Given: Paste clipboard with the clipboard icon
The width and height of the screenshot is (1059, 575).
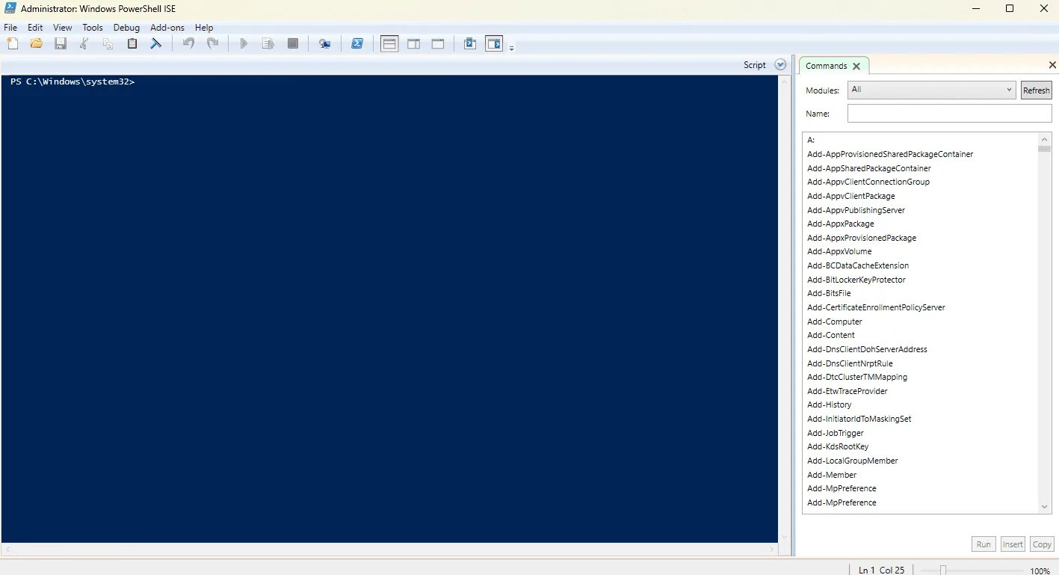Looking at the screenshot, I should click(132, 43).
